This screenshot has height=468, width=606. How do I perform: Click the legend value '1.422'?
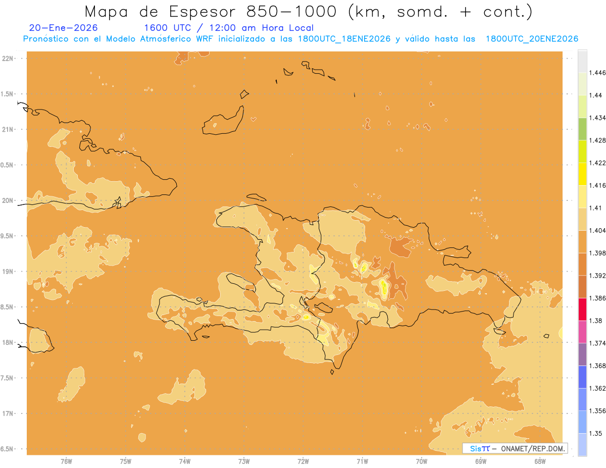pos(597,163)
